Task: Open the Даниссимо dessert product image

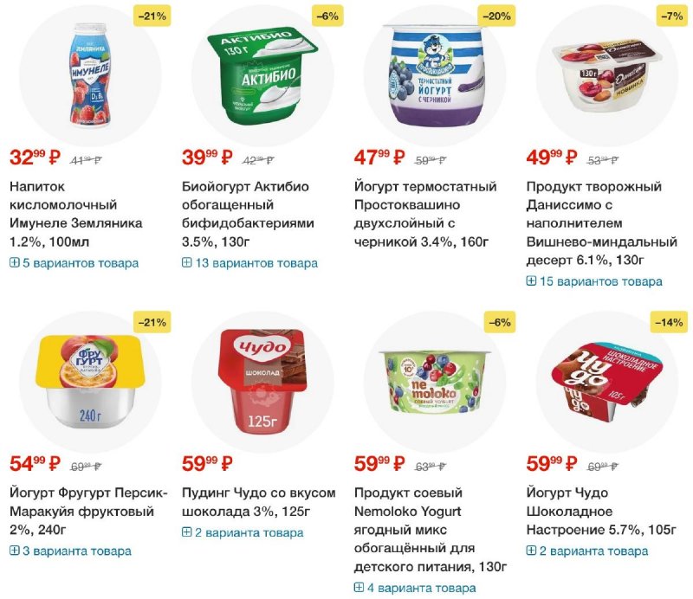Action: (x=607, y=76)
